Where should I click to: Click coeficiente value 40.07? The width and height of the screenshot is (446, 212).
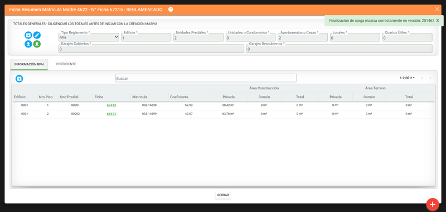tap(188, 114)
